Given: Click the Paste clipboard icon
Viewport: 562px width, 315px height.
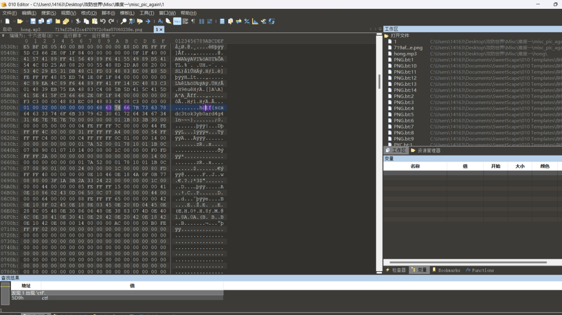Looking at the screenshot, I should coord(94,21).
